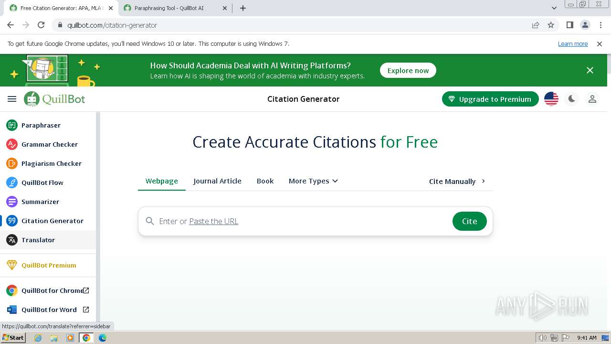Toggle the hamburger sidebar menu
The height and width of the screenshot is (344, 611).
coord(12,99)
